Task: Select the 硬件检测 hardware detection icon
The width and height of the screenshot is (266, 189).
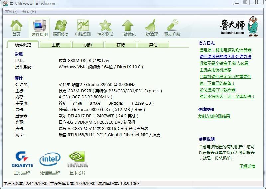Action: pyautogui.click(x=39, y=28)
